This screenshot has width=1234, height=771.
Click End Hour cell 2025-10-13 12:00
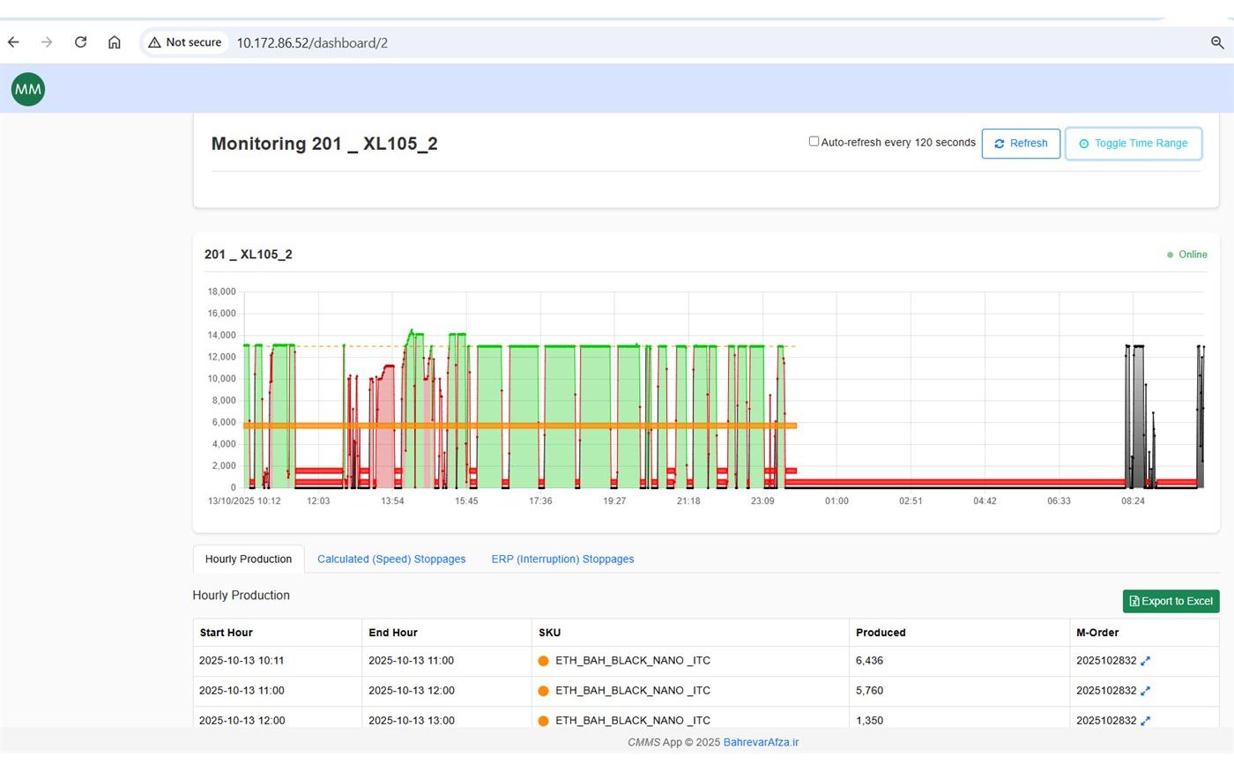click(412, 691)
